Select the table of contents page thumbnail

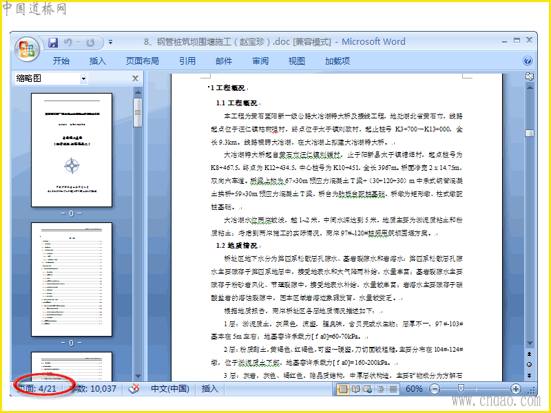click(72, 279)
